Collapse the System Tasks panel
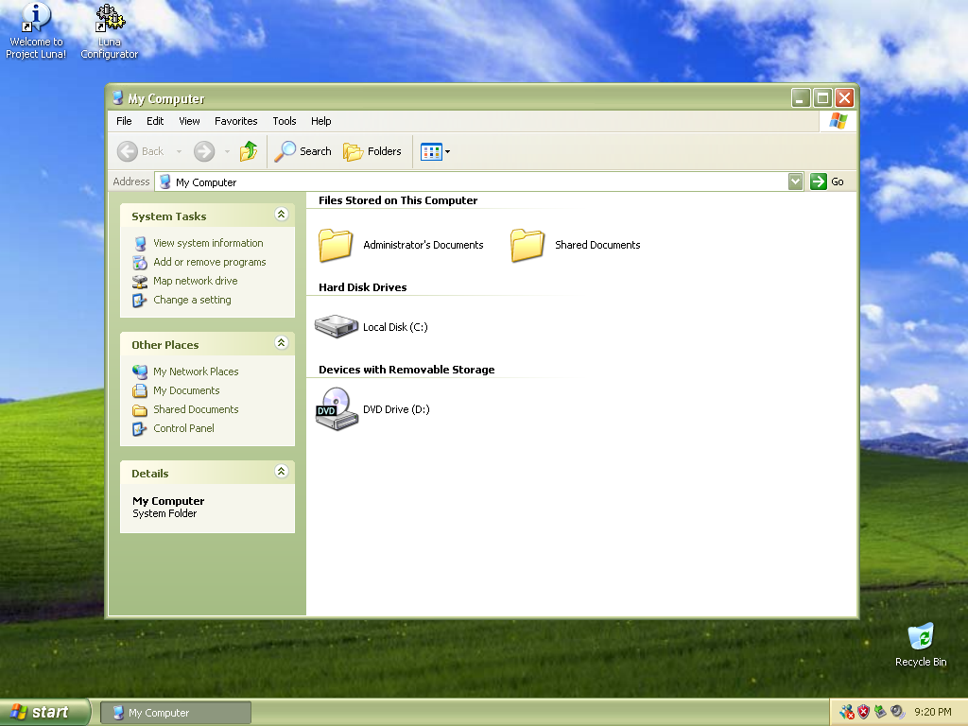This screenshot has width=968, height=726. (x=281, y=215)
